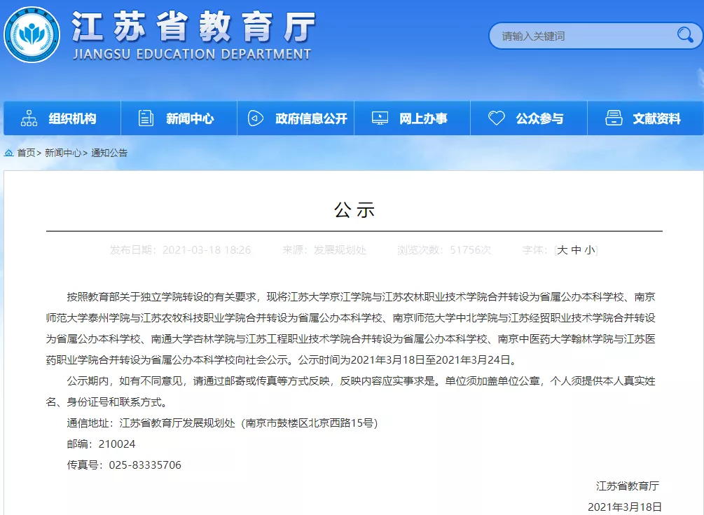Click the 网上办事 monitor icon
The height and width of the screenshot is (515, 704).
380,118
